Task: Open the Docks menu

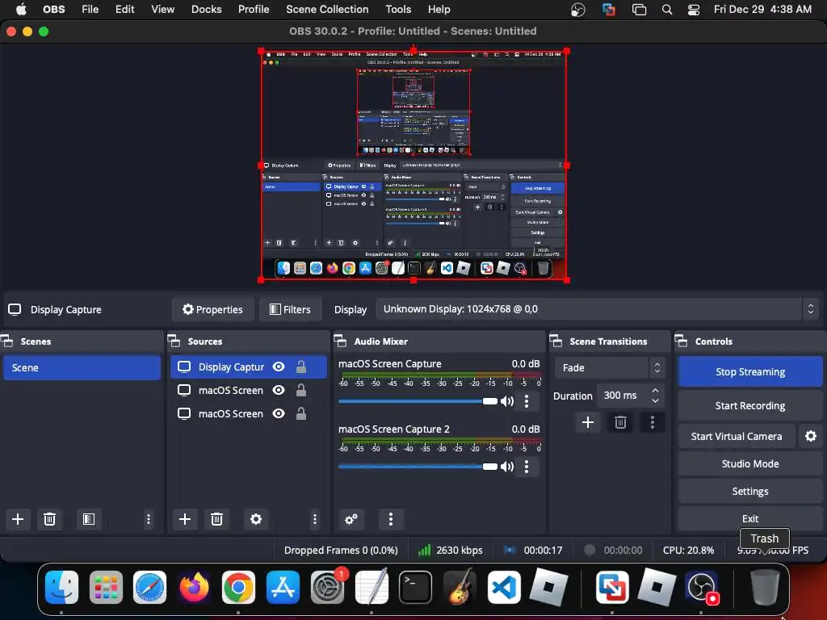Action: tap(206, 10)
